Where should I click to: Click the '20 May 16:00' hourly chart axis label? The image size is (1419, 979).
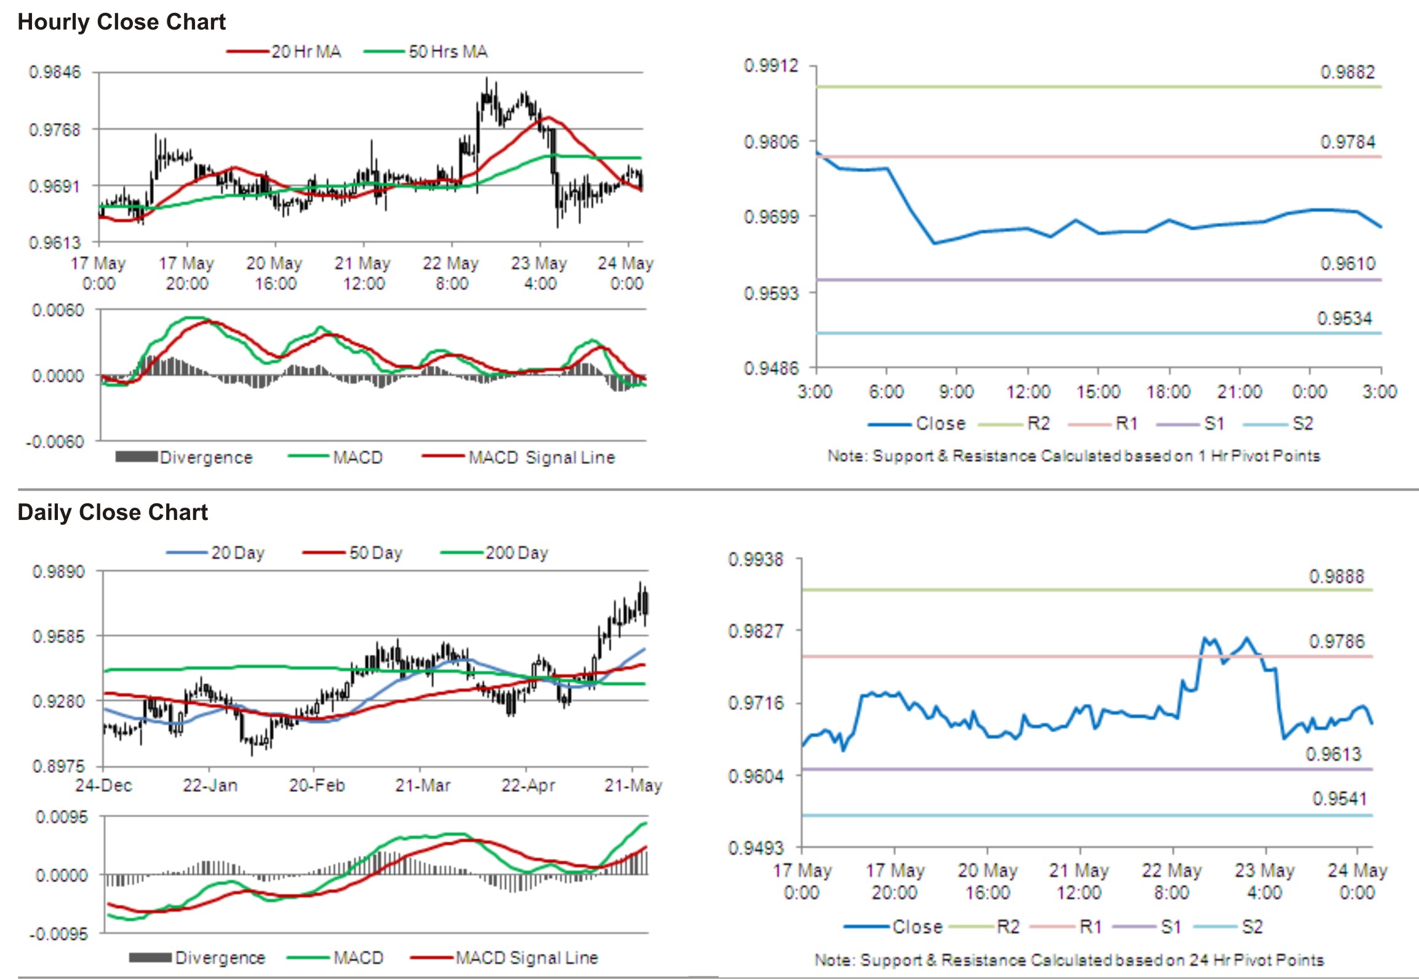(274, 273)
